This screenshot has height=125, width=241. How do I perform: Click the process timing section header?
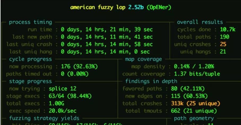pos(30,22)
